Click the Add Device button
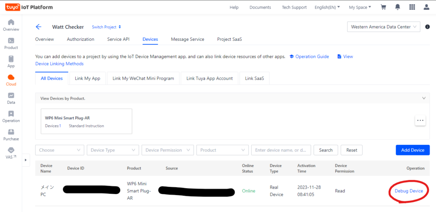 [412, 150]
